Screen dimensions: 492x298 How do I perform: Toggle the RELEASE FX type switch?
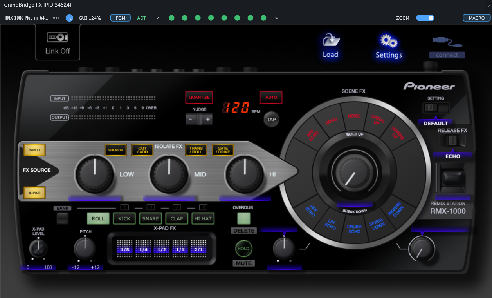tap(452, 140)
